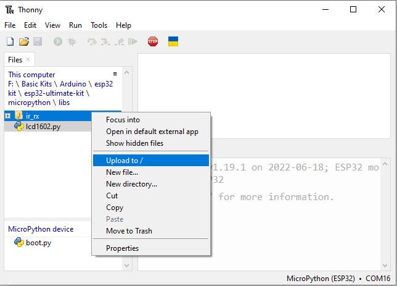Click the ir_rx folder icon
The height and width of the screenshot is (286, 397).
[x=18, y=116]
